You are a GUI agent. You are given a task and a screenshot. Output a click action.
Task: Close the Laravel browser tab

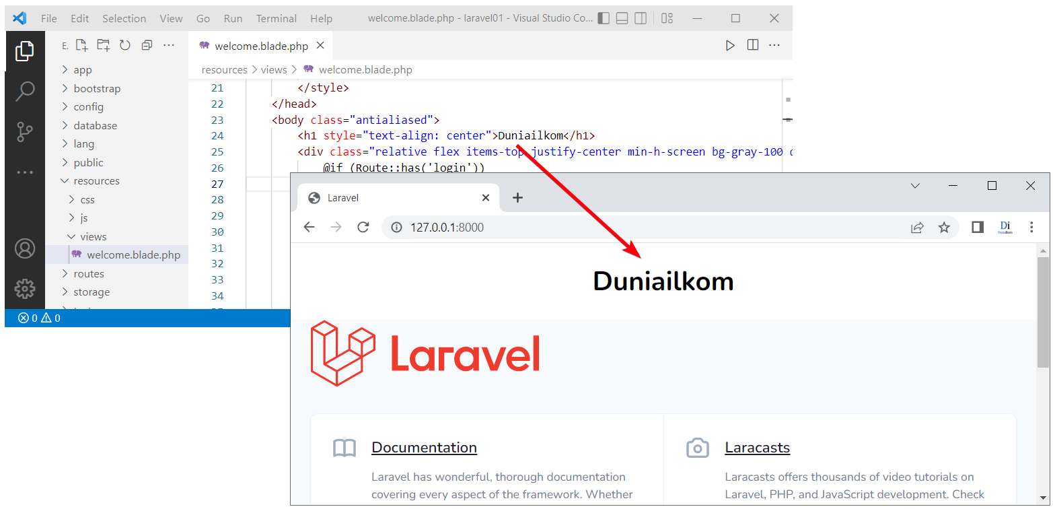[486, 198]
